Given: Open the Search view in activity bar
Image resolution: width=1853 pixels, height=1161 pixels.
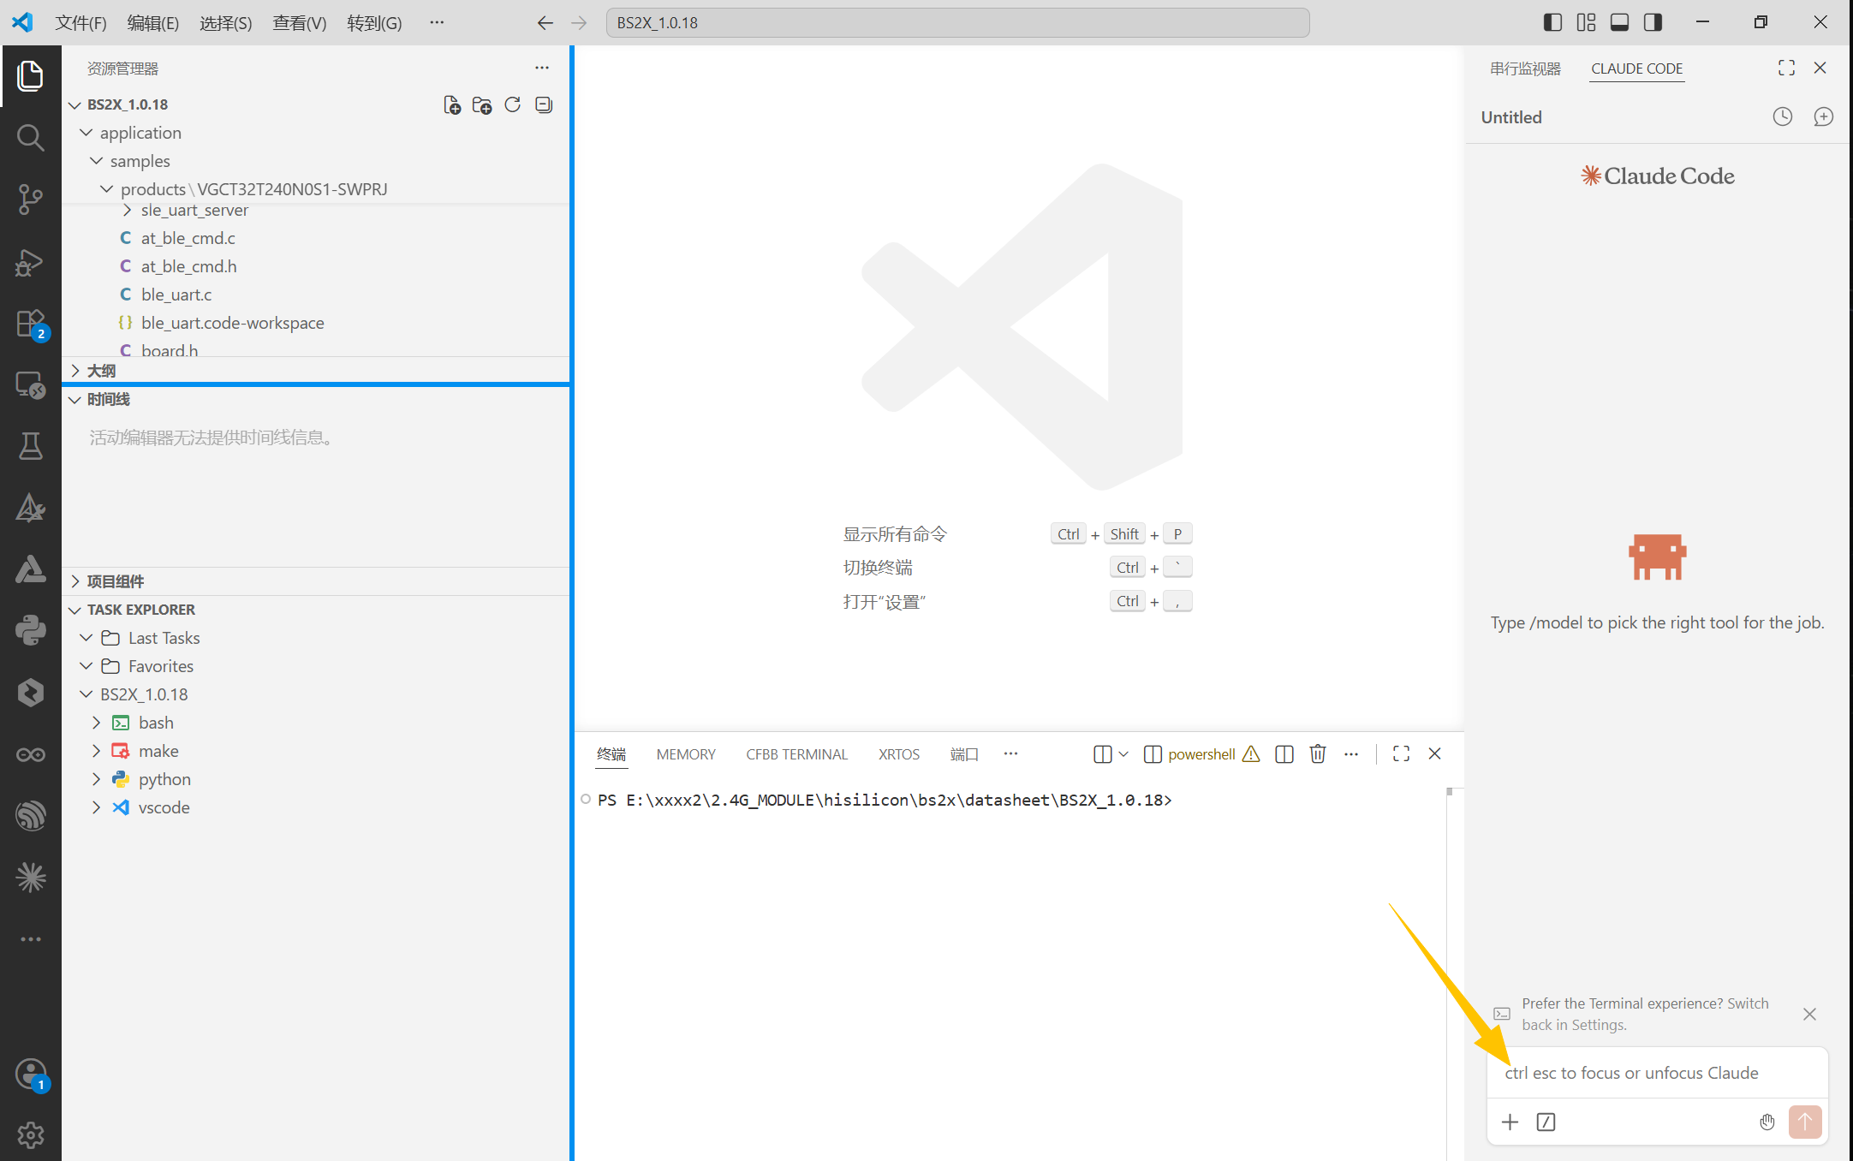Looking at the screenshot, I should 31,137.
